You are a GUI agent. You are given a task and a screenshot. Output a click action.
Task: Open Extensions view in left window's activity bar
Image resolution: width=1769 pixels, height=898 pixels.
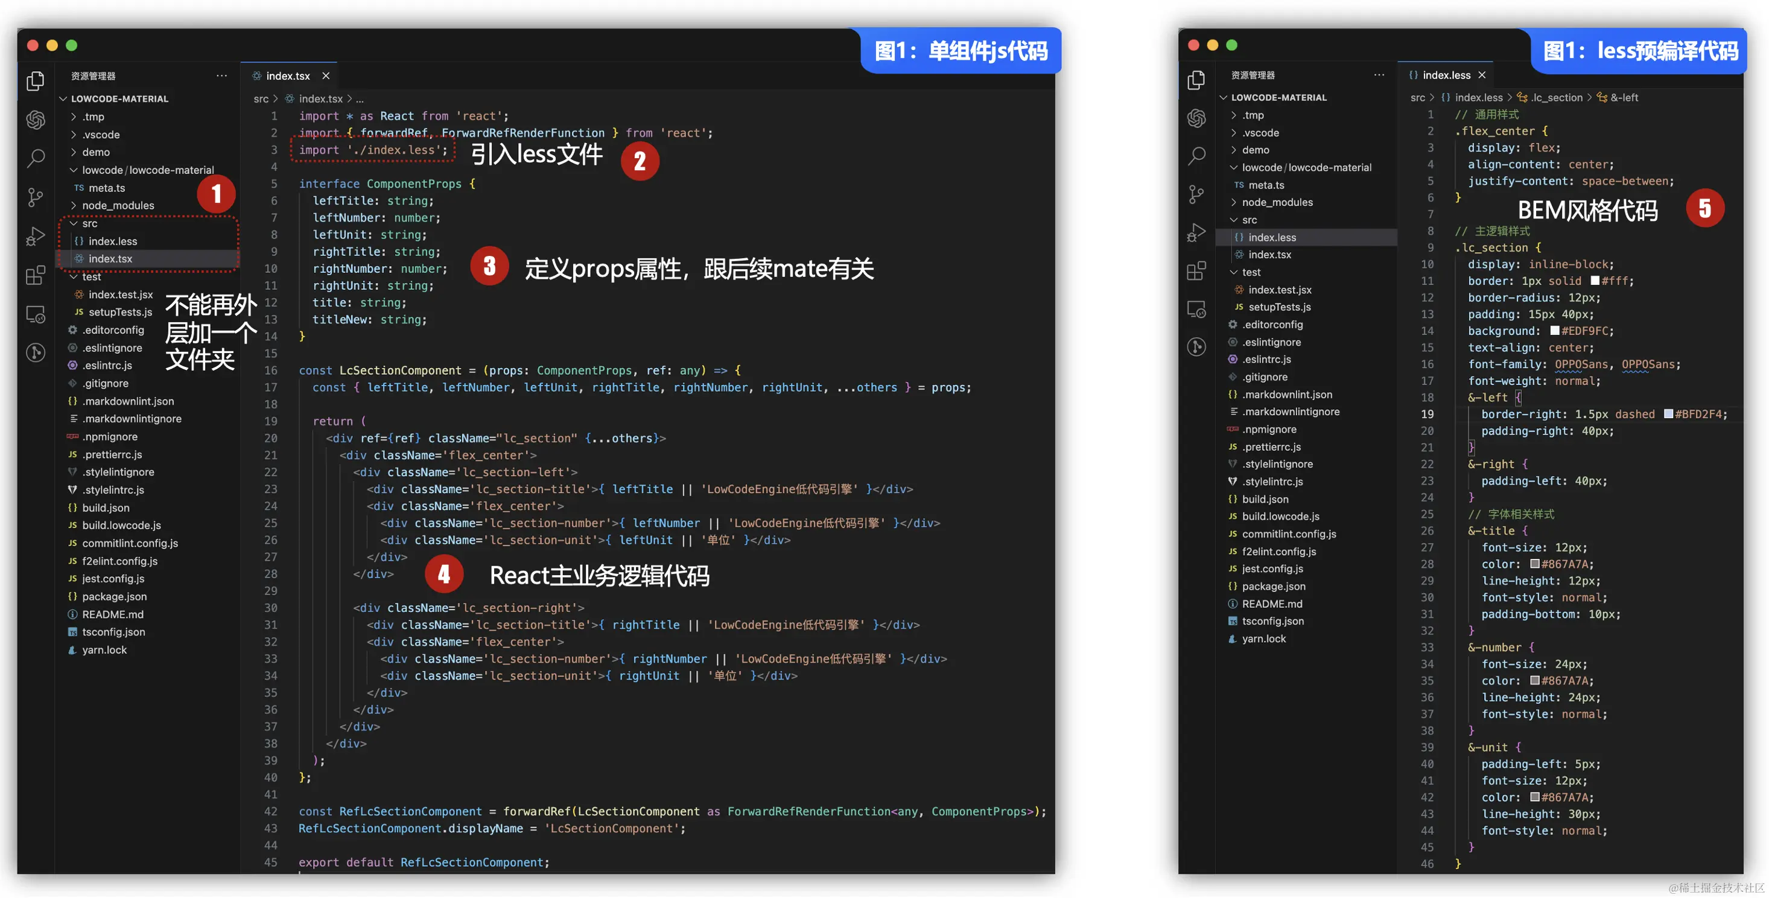pyautogui.click(x=35, y=276)
